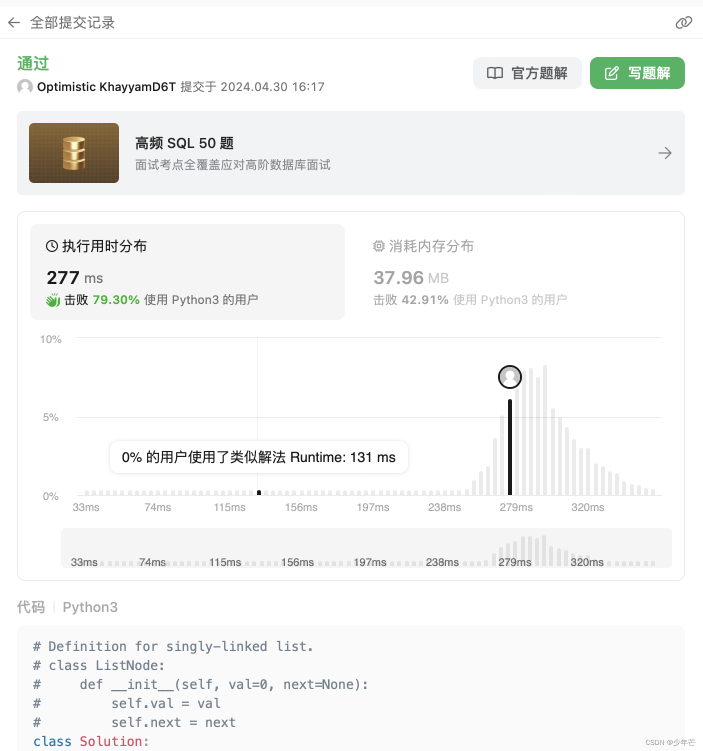The image size is (703, 751).
Task: Click the 37.96 MB memory value
Action: 411,277
